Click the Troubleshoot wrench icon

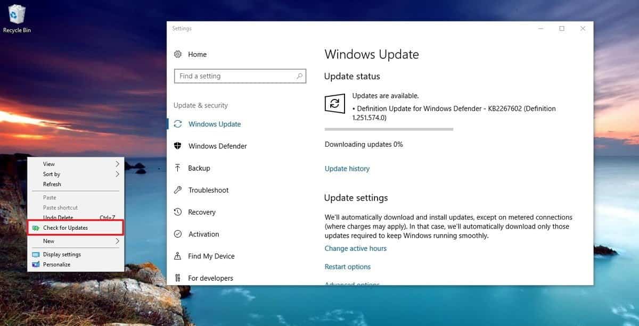[x=178, y=190]
